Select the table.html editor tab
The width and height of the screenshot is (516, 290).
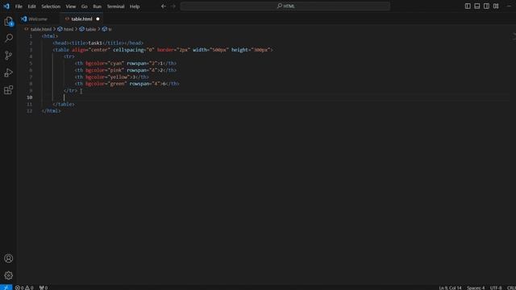[81, 19]
